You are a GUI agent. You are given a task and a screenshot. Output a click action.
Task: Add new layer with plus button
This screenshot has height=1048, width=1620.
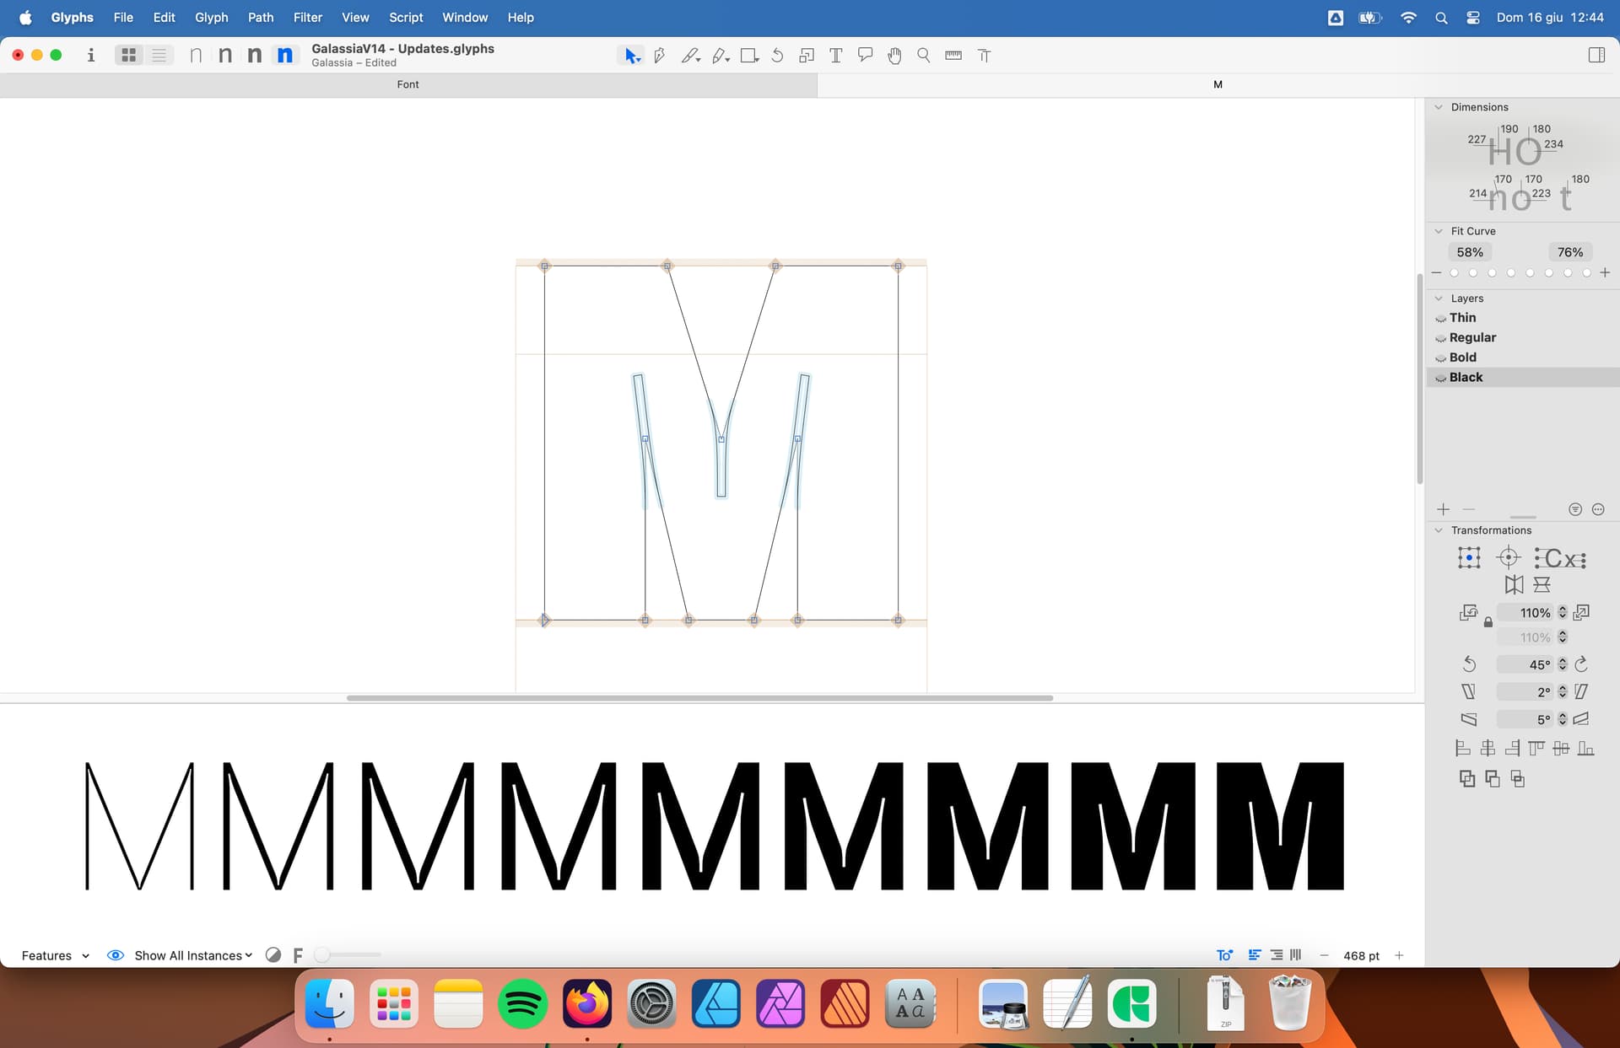[x=1443, y=509]
